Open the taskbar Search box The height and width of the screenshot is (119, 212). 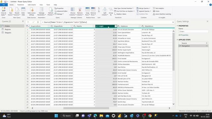pyautogui.click(x=67, y=116)
